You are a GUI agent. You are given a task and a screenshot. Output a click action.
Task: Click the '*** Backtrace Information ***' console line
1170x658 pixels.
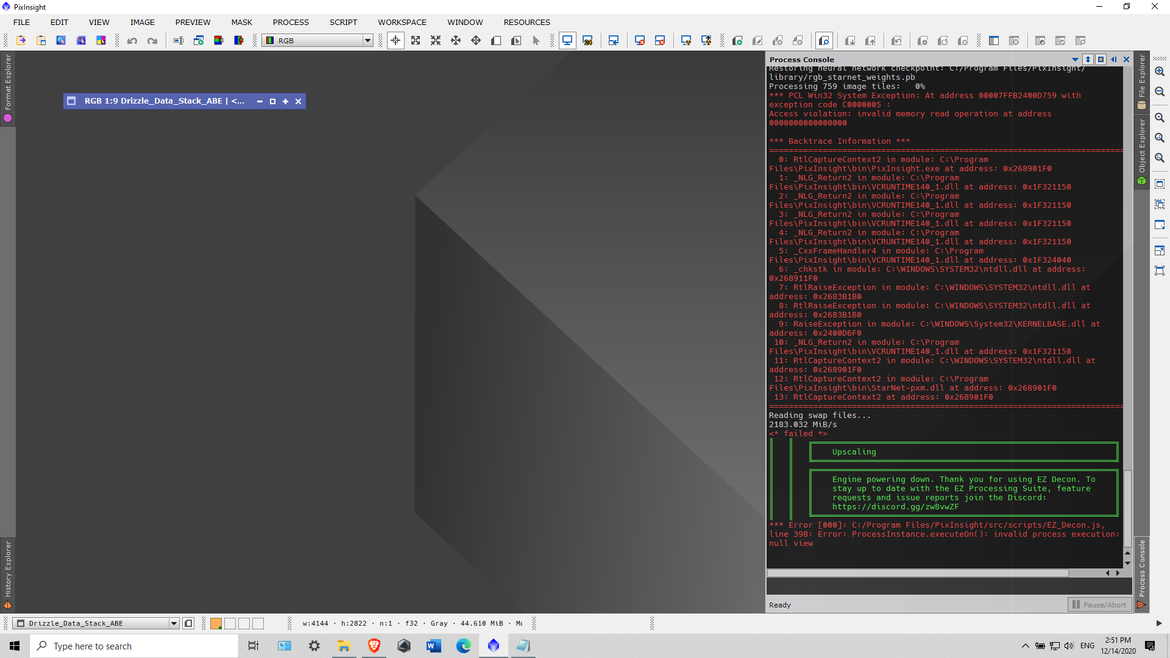pos(839,141)
